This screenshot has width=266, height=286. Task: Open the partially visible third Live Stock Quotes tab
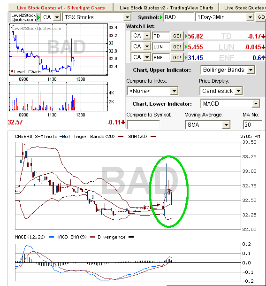click(243, 8)
